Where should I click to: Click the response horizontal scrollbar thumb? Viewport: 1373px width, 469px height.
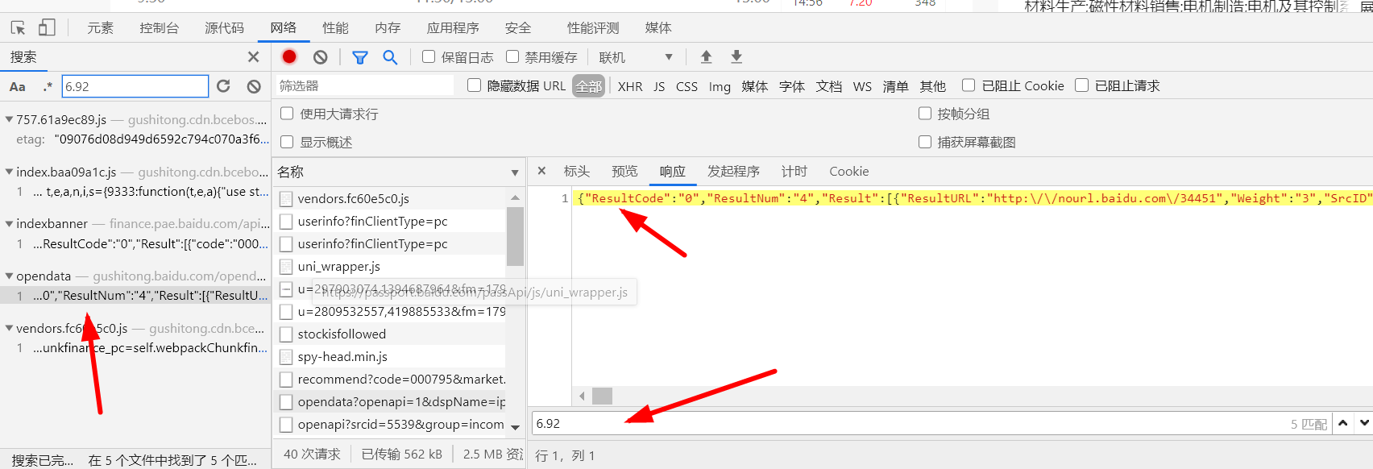602,396
